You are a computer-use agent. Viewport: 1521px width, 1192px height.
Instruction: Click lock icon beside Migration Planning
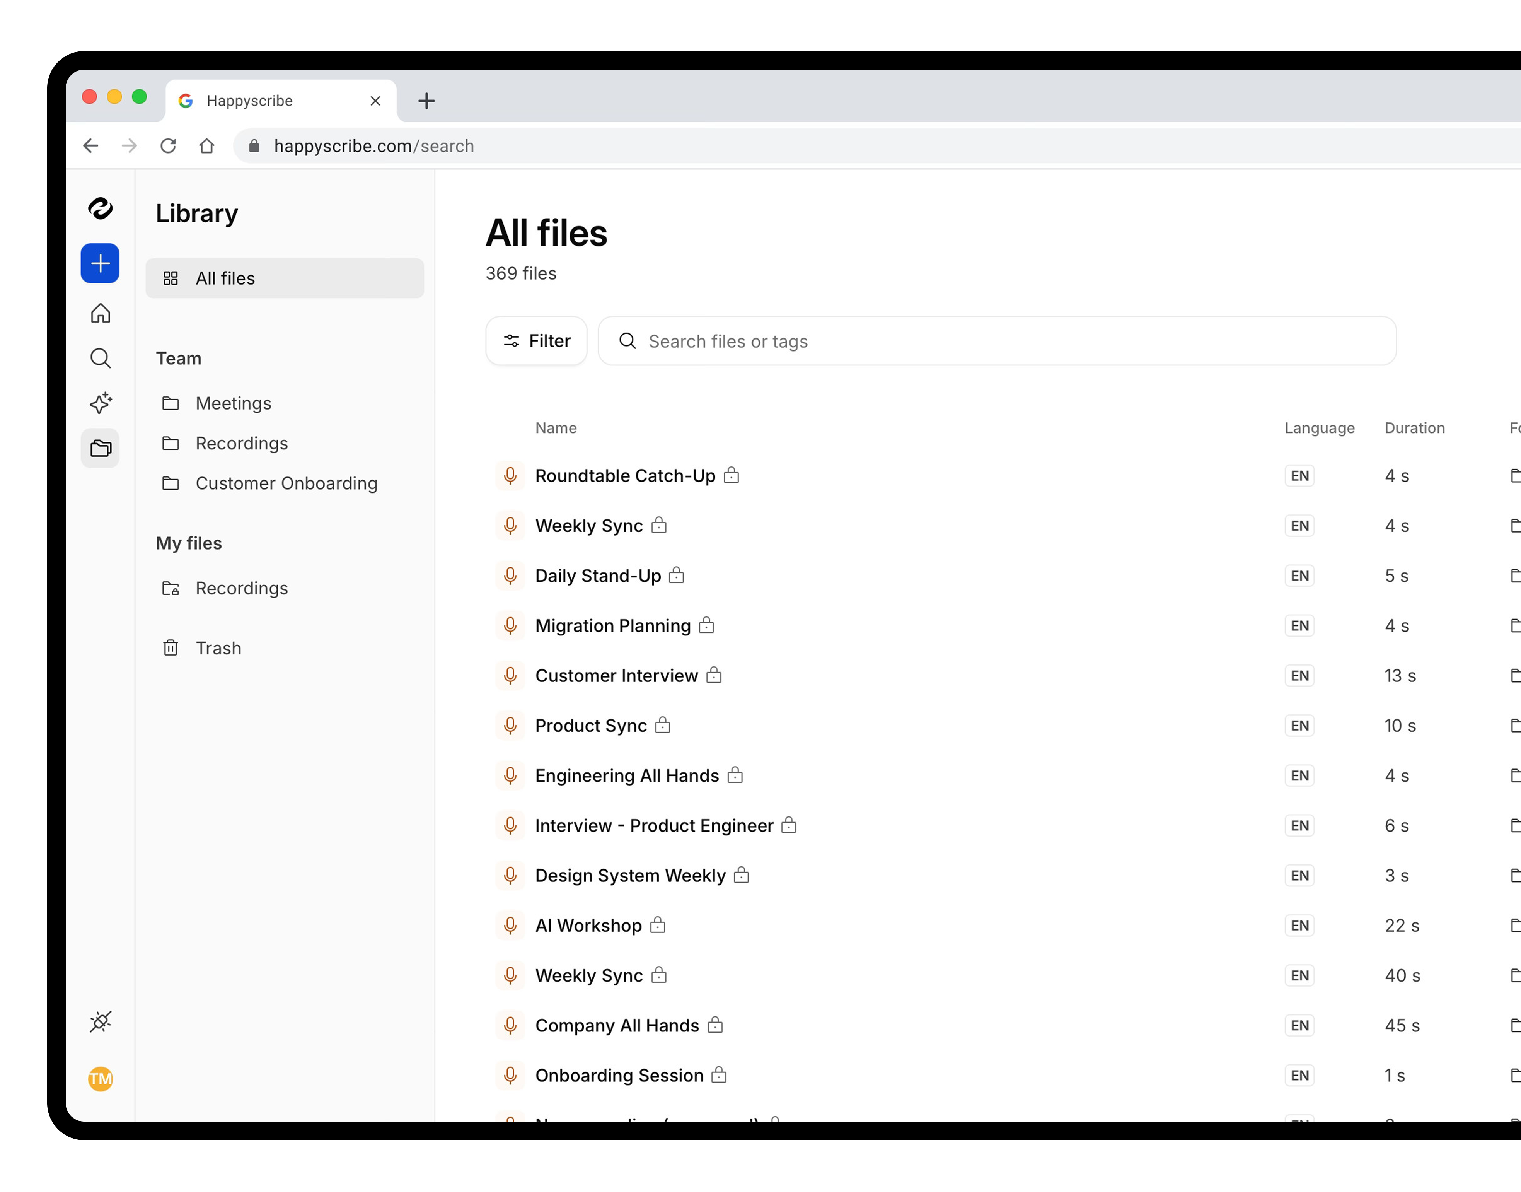pos(706,625)
